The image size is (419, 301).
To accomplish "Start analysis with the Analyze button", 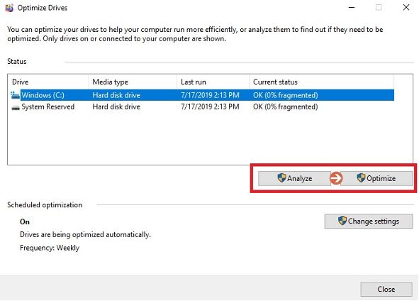I will 294,178.
